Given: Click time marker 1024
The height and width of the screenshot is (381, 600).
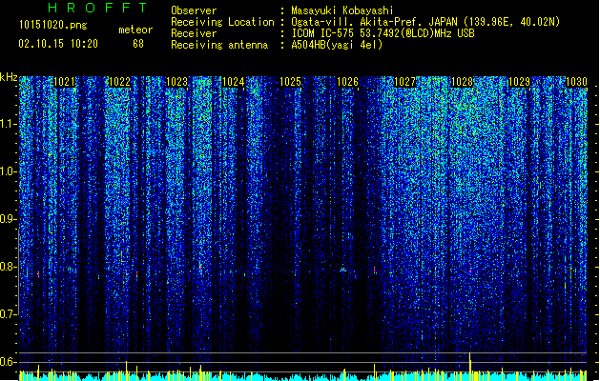Looking at the screenshot, I should pos(234,82).
